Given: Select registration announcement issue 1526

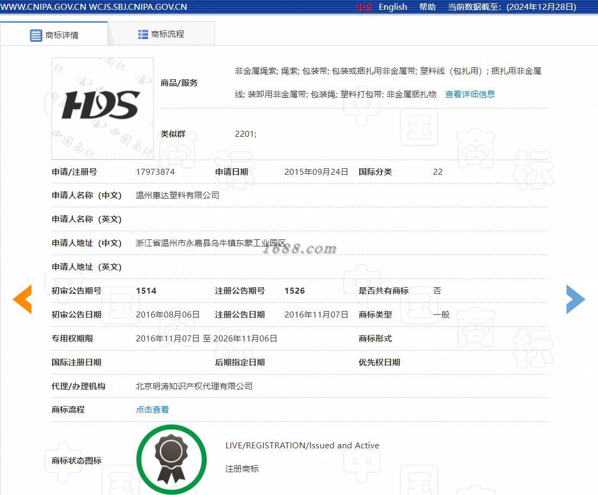Looking at the screenshot, I should click(295, 291).
